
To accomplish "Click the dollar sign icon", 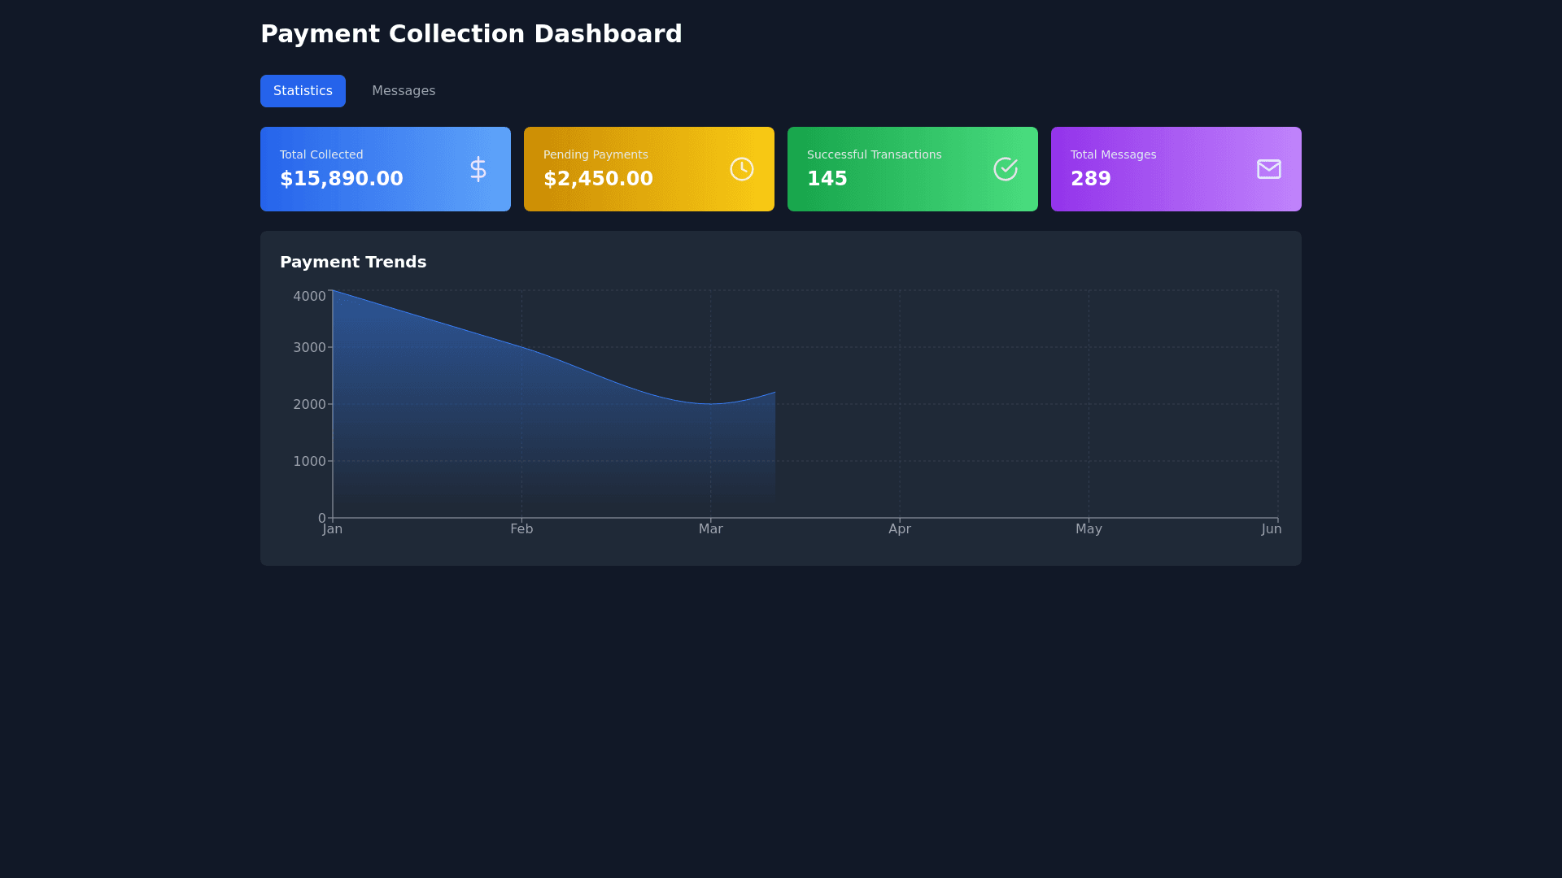I will [478, 169].
